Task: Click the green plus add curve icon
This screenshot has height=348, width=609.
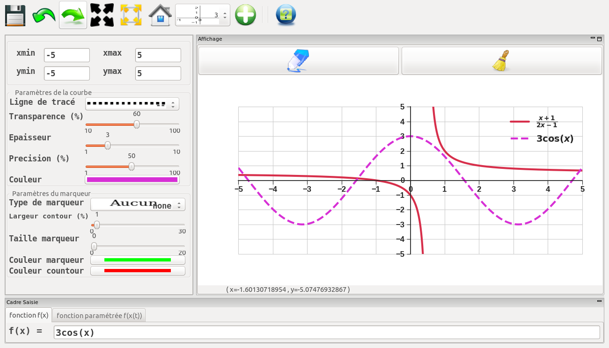Action: coord(246,15)
